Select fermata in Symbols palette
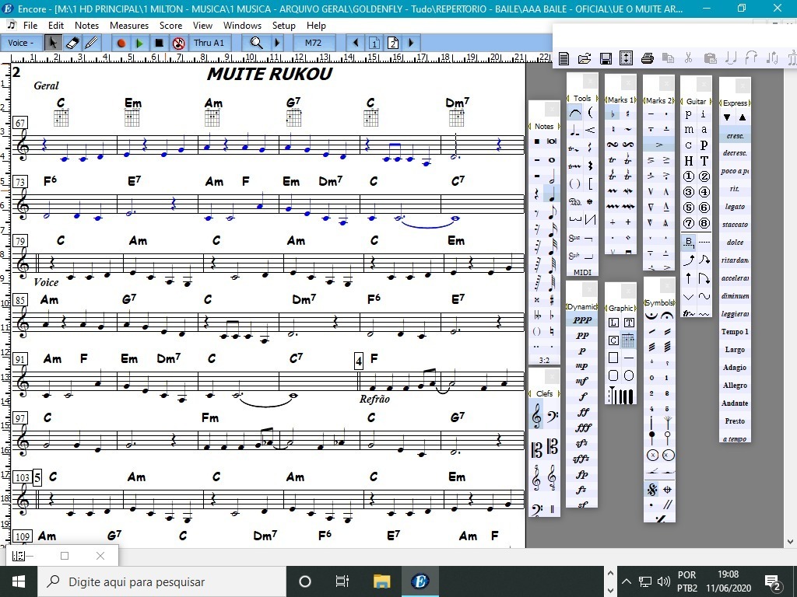Image resolution: width=797 pixels, height=597 pixels. pyautogui.click(x=667, y=316)
